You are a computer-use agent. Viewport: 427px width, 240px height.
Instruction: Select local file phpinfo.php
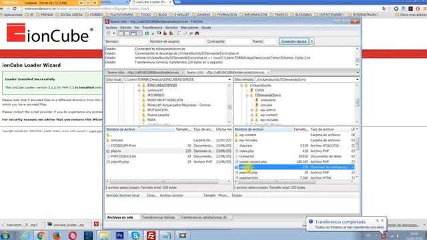tap(120, 161)
